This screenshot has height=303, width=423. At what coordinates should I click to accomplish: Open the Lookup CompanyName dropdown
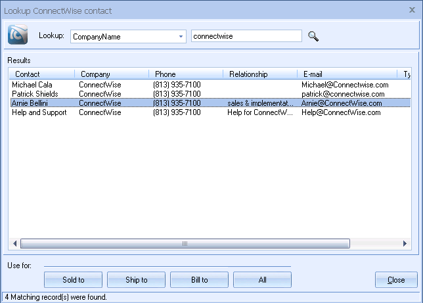[x=128, y=36]
